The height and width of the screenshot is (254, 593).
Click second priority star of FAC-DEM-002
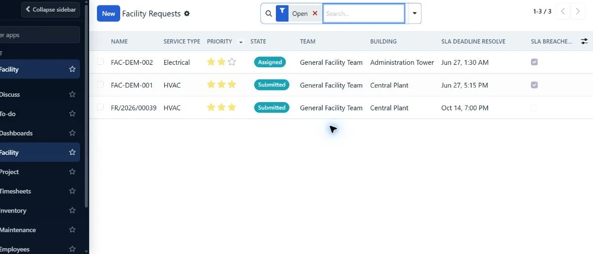pos(222,62)
